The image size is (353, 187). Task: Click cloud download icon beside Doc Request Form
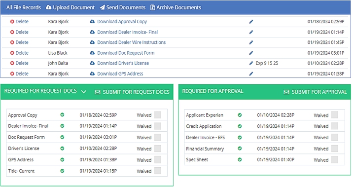click(x=92, y=53)
